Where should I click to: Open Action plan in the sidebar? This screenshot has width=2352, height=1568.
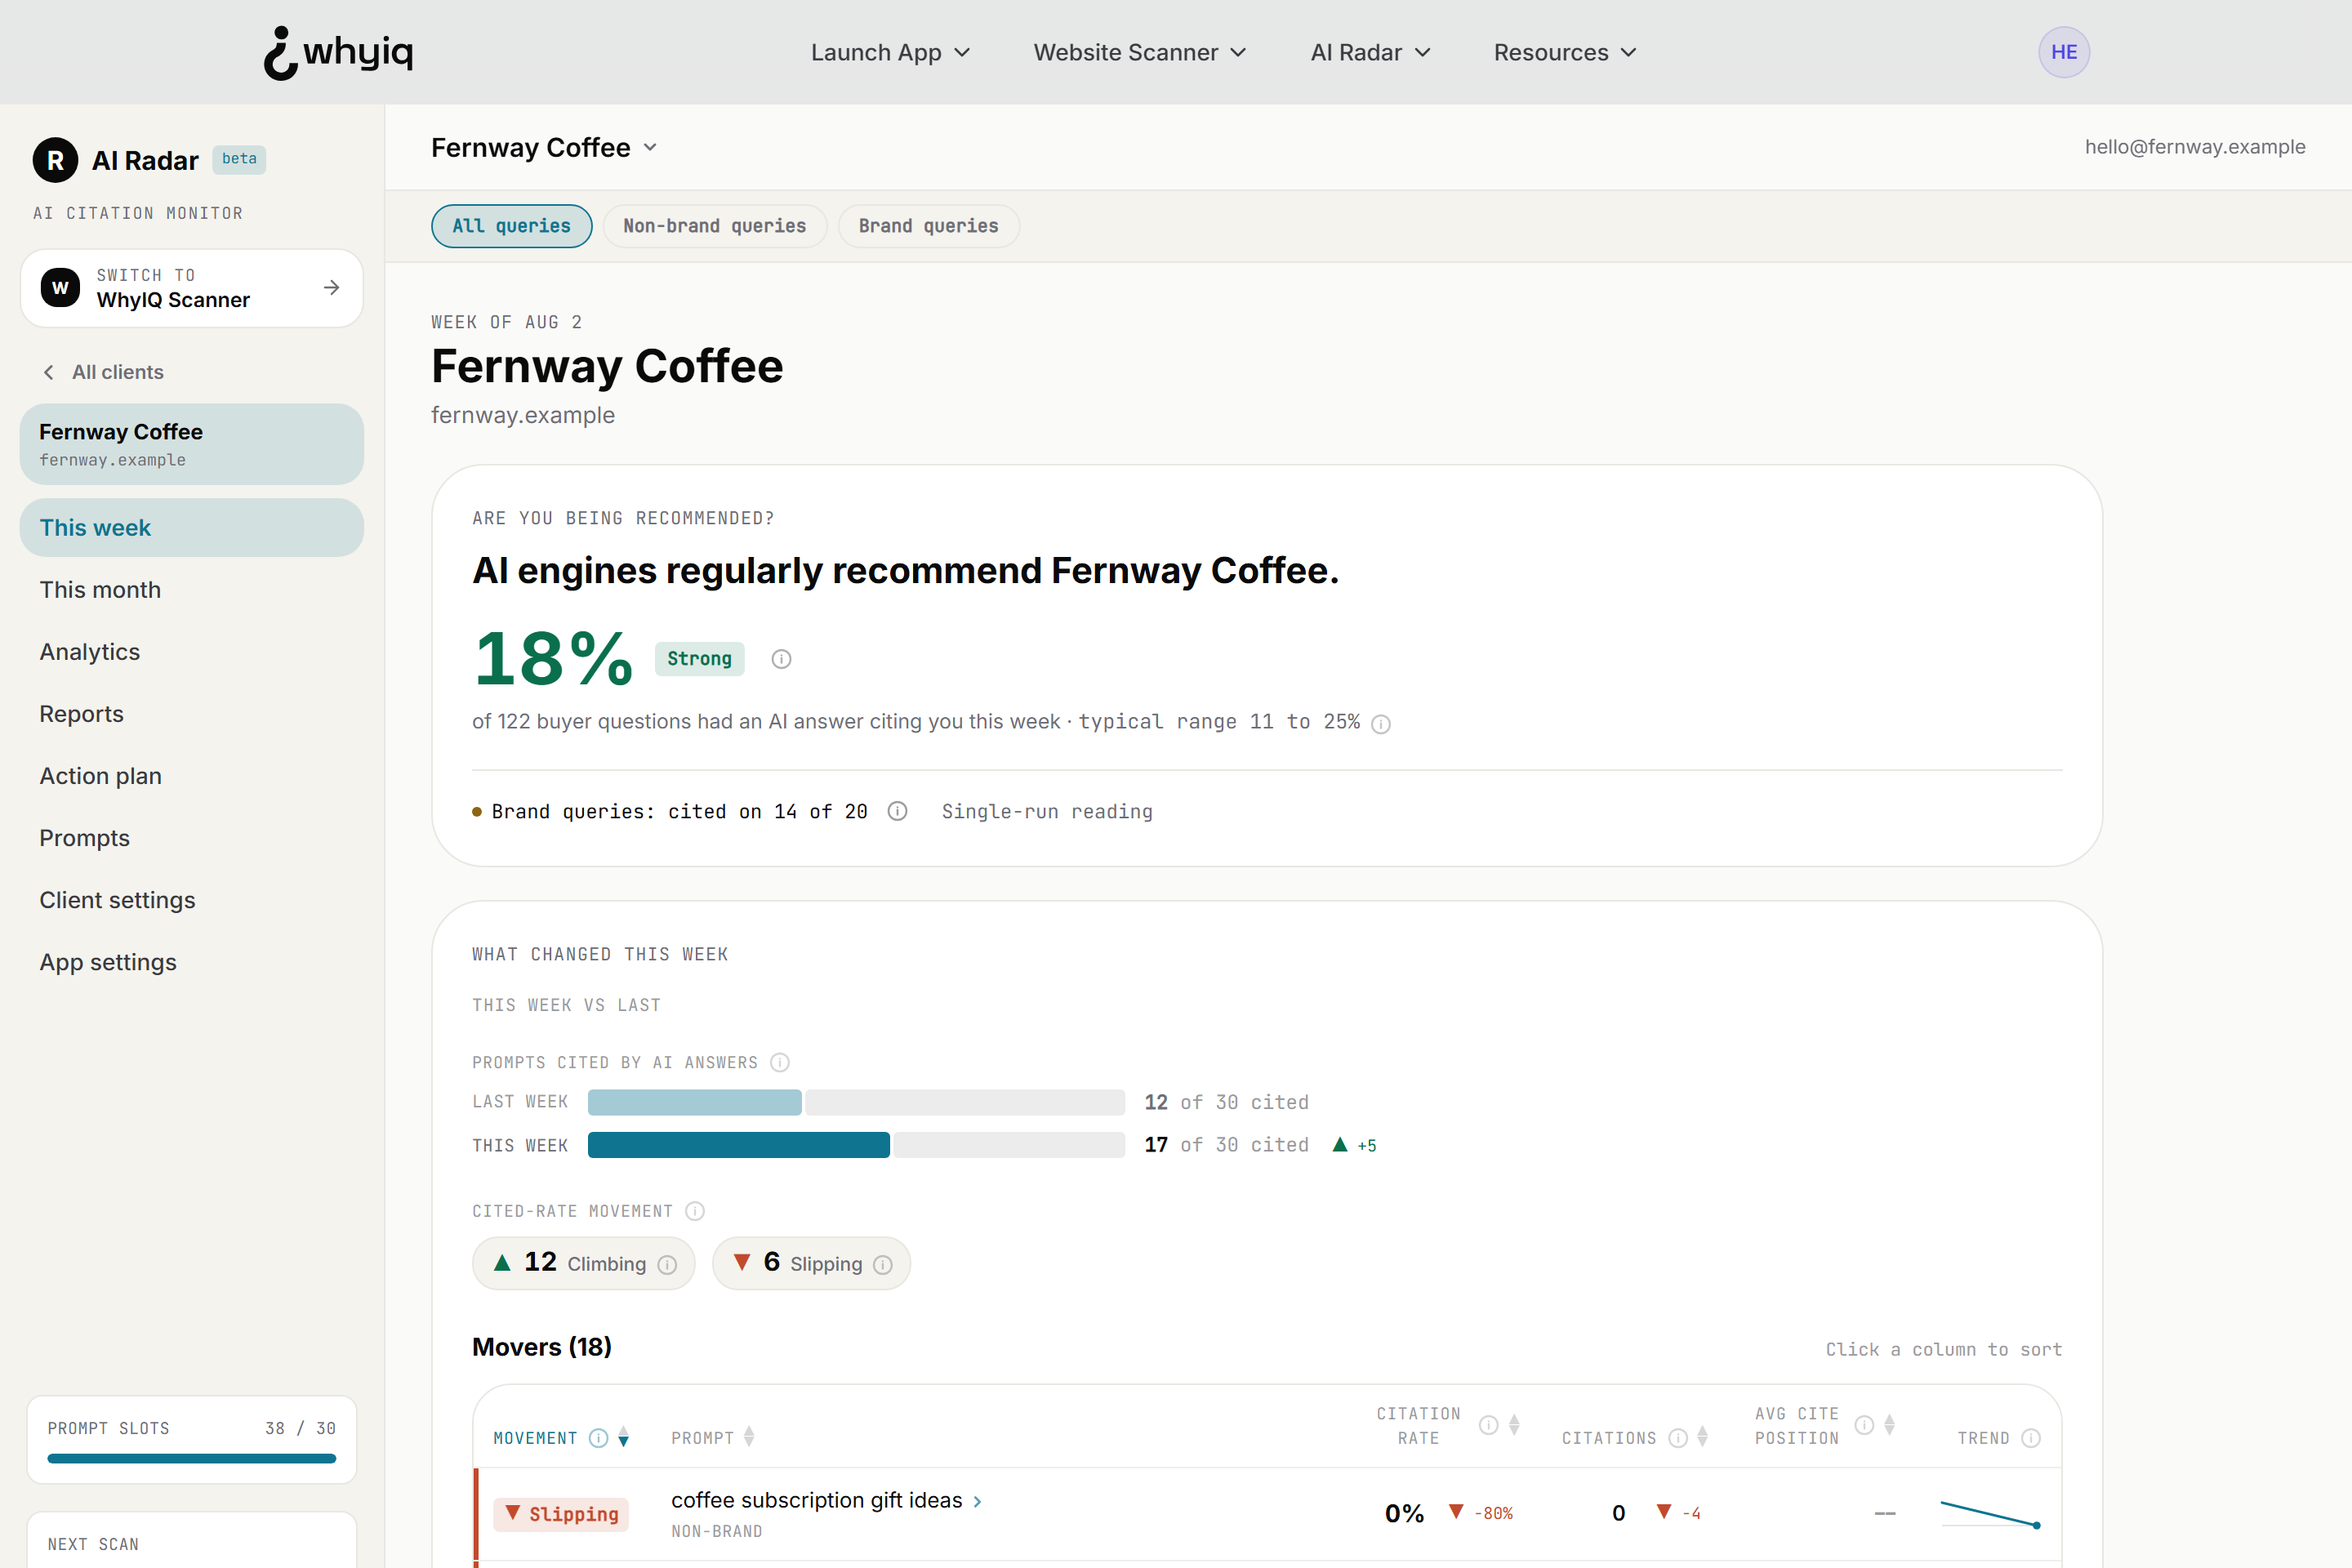(191, 776)
